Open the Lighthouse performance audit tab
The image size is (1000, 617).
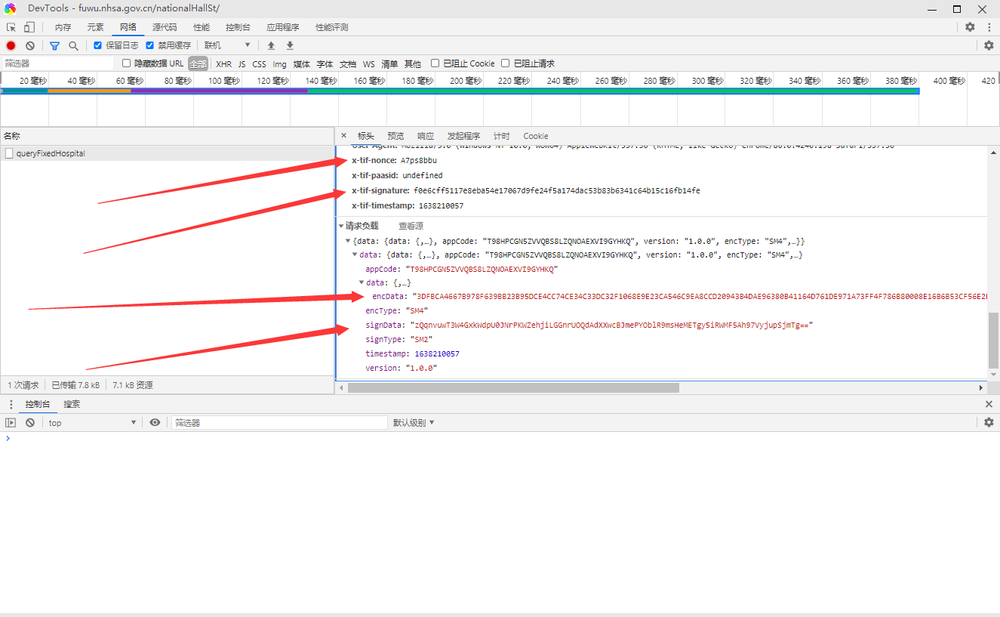332,27
